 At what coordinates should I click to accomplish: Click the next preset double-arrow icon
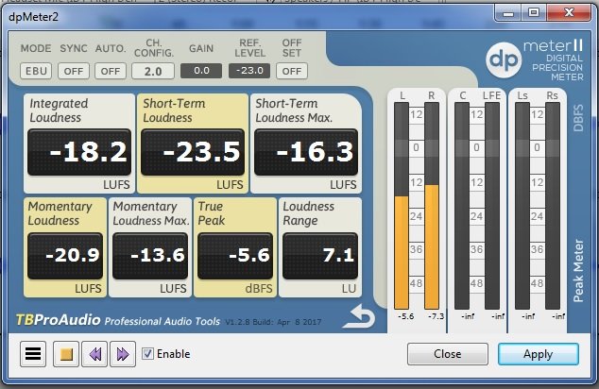[122, 354]
